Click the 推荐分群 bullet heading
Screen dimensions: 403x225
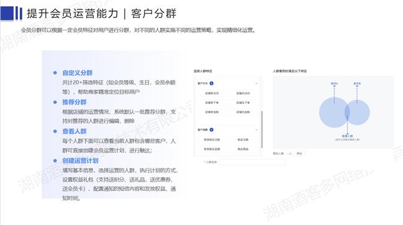point(74,102)
